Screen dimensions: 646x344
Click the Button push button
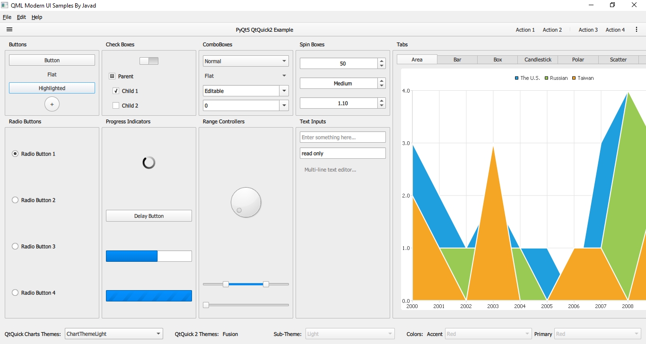pyautogui.click(x=52, y=60)
